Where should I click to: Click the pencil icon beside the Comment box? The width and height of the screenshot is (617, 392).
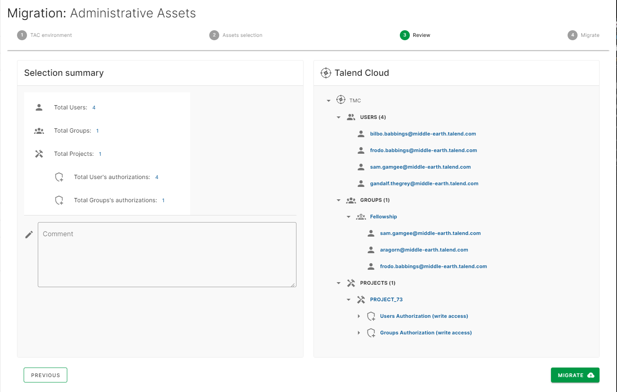click(x=29, y=235)
